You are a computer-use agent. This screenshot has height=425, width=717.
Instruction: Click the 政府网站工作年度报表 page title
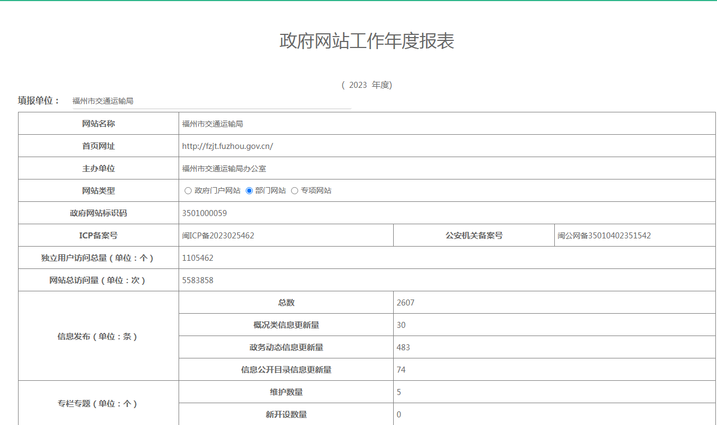pos(366,41)
